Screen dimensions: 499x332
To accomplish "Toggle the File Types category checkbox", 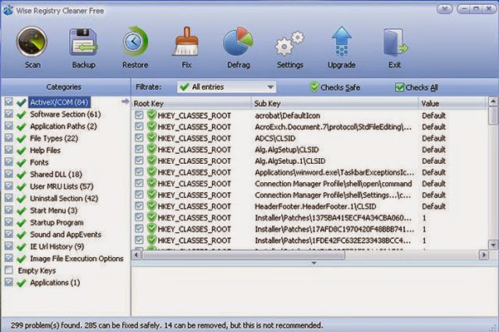I will tap(9, 138).
